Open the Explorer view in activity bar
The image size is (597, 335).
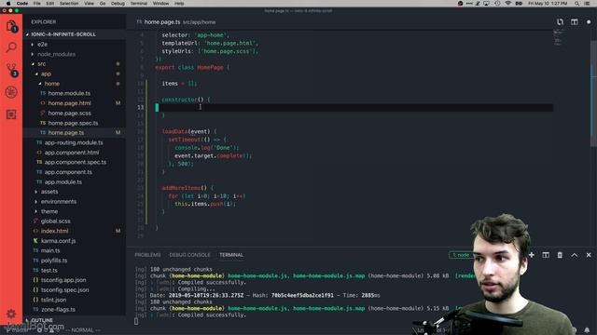(x=11, y=26)
